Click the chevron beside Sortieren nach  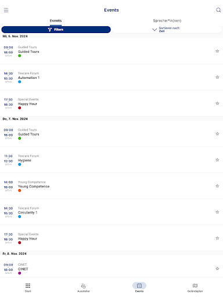(154, 30)
